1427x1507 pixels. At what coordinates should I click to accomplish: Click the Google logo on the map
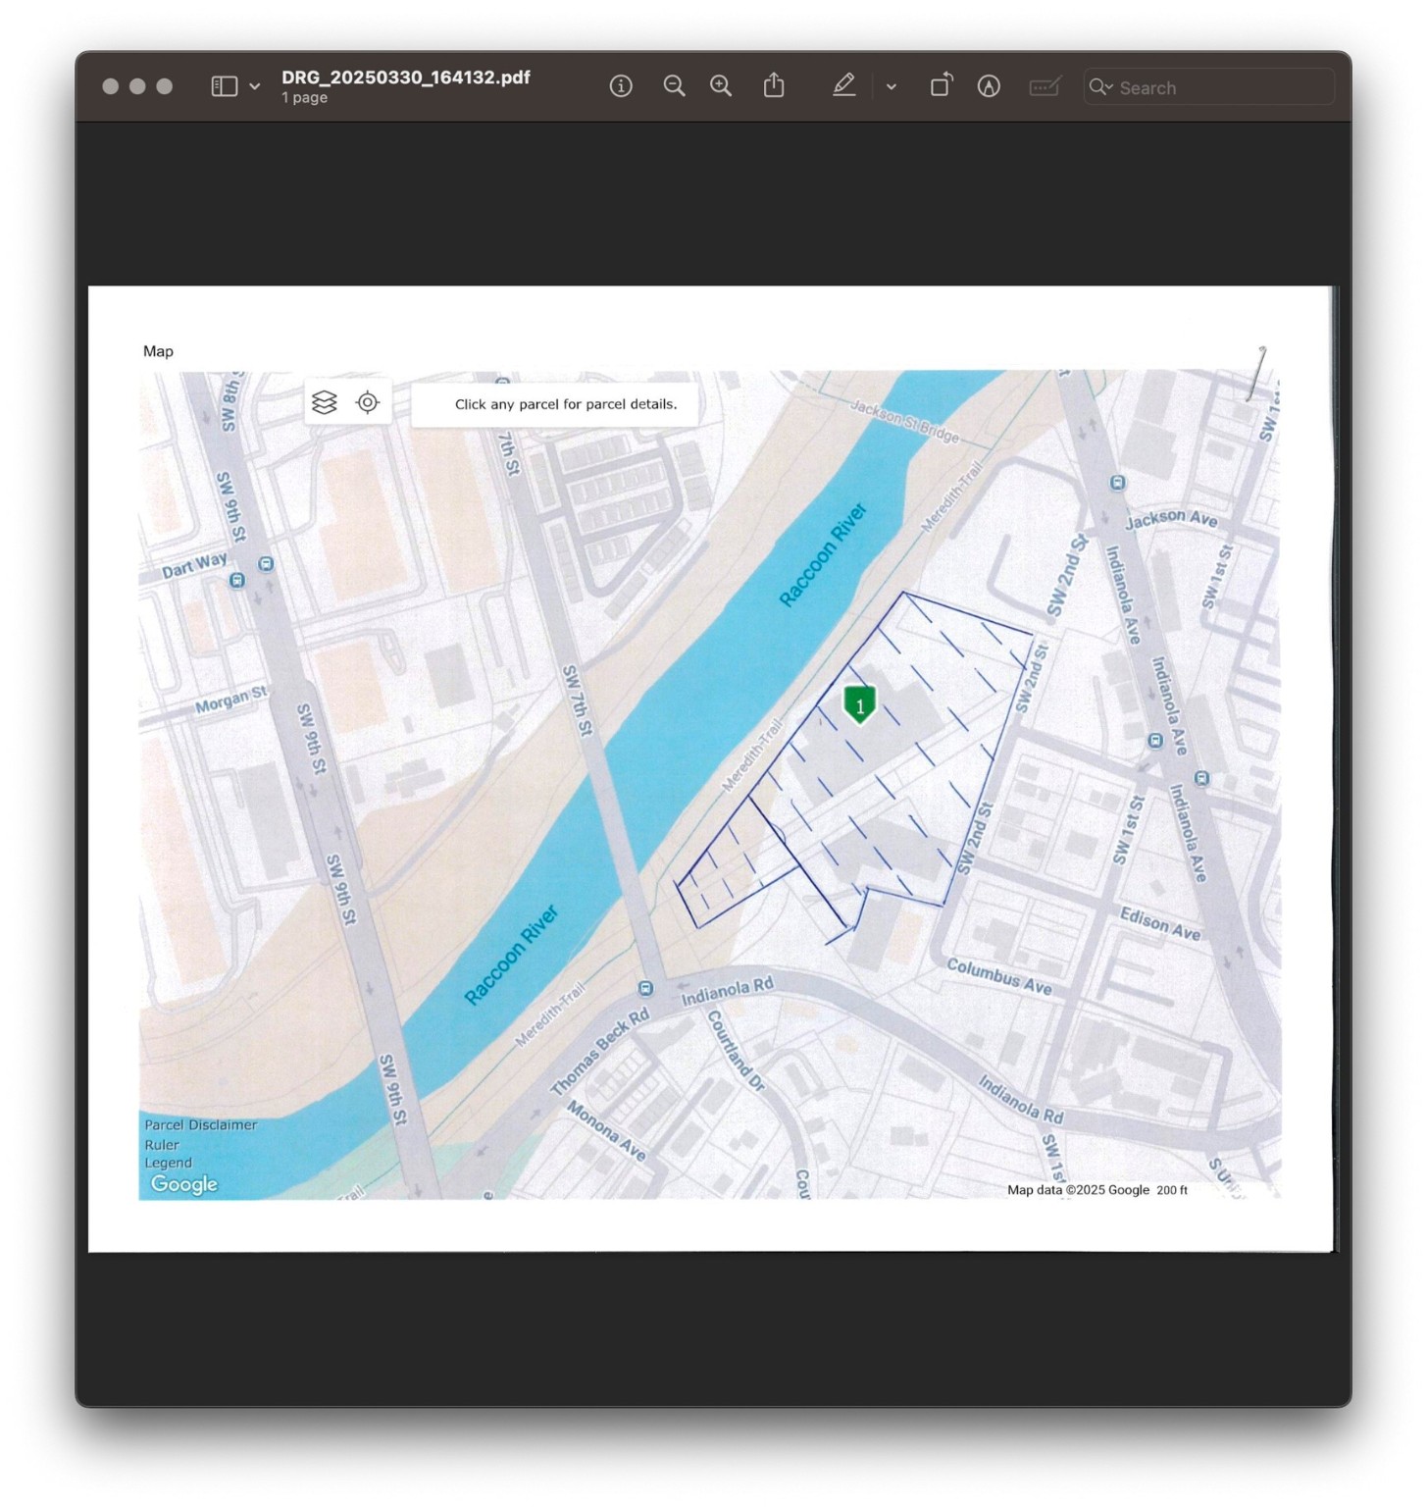point(183,1184)
